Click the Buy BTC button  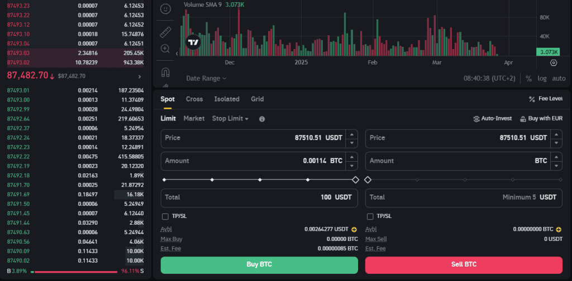[x=259, y=265]
